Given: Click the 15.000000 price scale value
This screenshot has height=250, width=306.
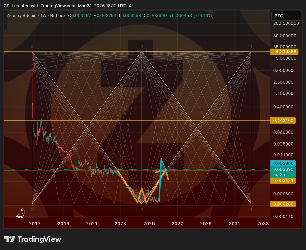Looking at the screenshot, I should (285, 58).
